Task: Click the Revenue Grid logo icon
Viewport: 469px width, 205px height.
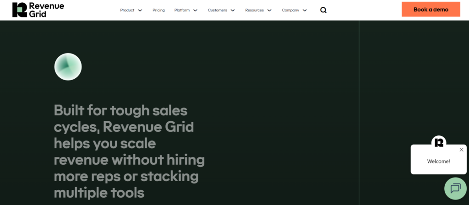Action: [20, 10]
